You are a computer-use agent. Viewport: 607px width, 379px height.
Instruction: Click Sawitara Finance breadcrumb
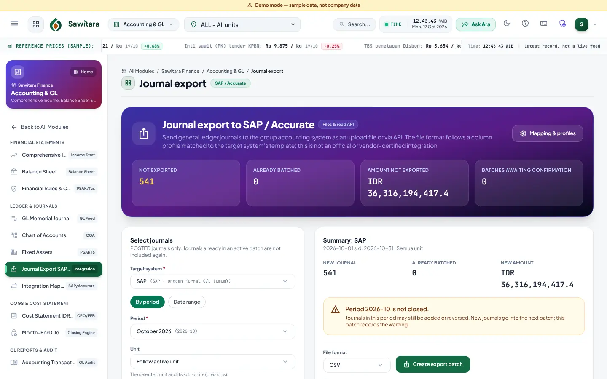pos(180,71)
